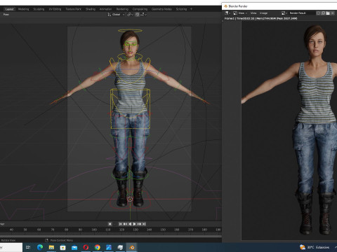Open the blue photo app on the taskbar
Image resolution: width=337 pixels, height=252 pixels.
tap(109, 247)
